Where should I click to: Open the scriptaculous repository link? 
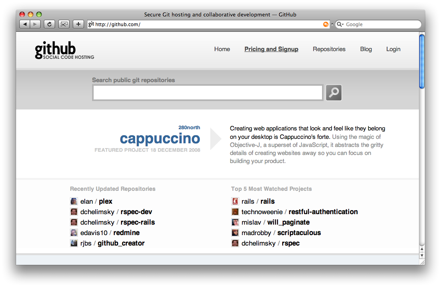click(x=299, y=233)
